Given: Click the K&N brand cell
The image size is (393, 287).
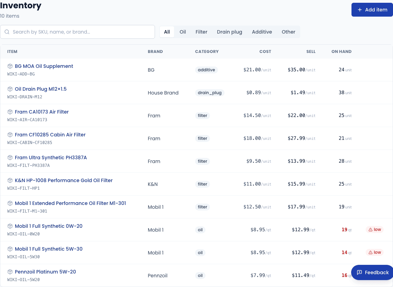Looking at the screenshot, I should coord(153,184).
